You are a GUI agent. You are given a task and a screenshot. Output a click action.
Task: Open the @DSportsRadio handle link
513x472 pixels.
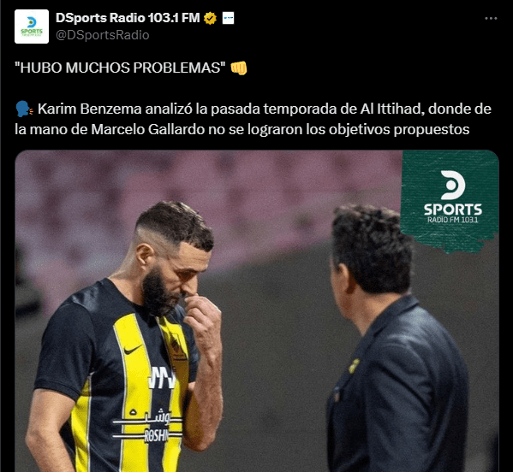tap(103, 35)
